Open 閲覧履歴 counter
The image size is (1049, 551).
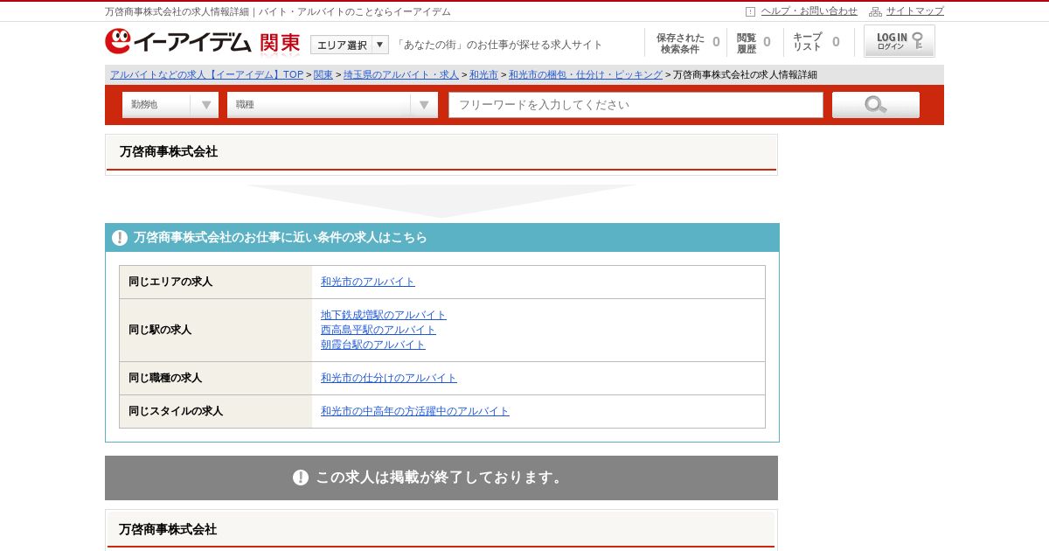pyautogui.click(x=754, y=43)
